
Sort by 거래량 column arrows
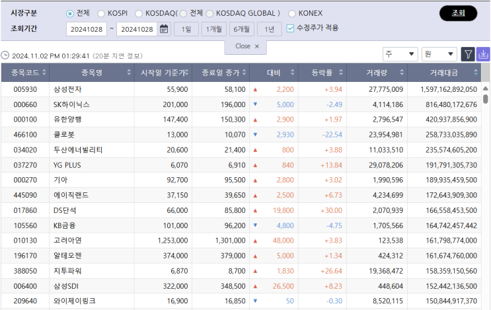tap(402, 73)
